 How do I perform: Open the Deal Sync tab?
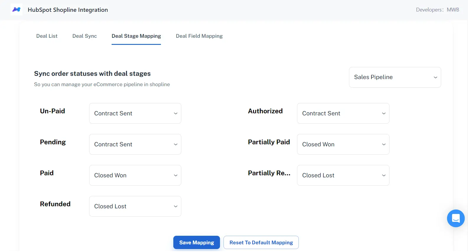coord(84,36)
